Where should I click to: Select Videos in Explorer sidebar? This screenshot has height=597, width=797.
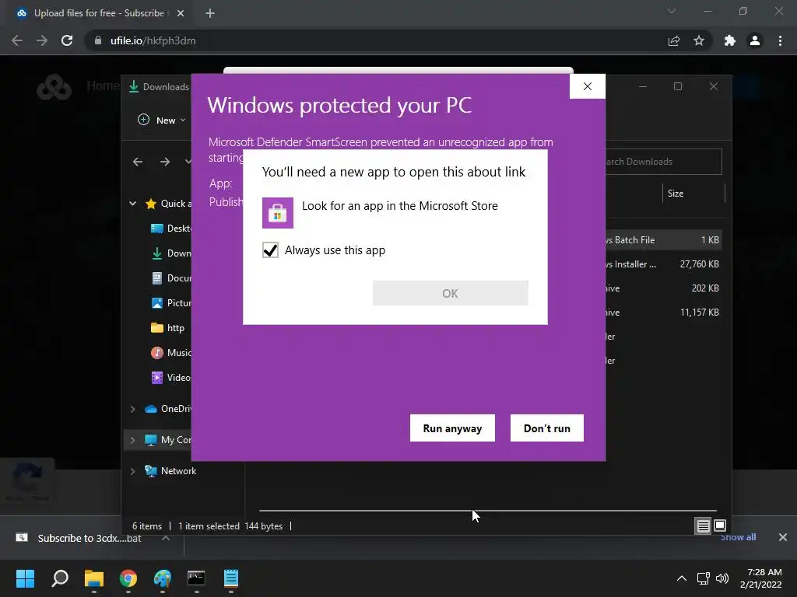(170, 378)
